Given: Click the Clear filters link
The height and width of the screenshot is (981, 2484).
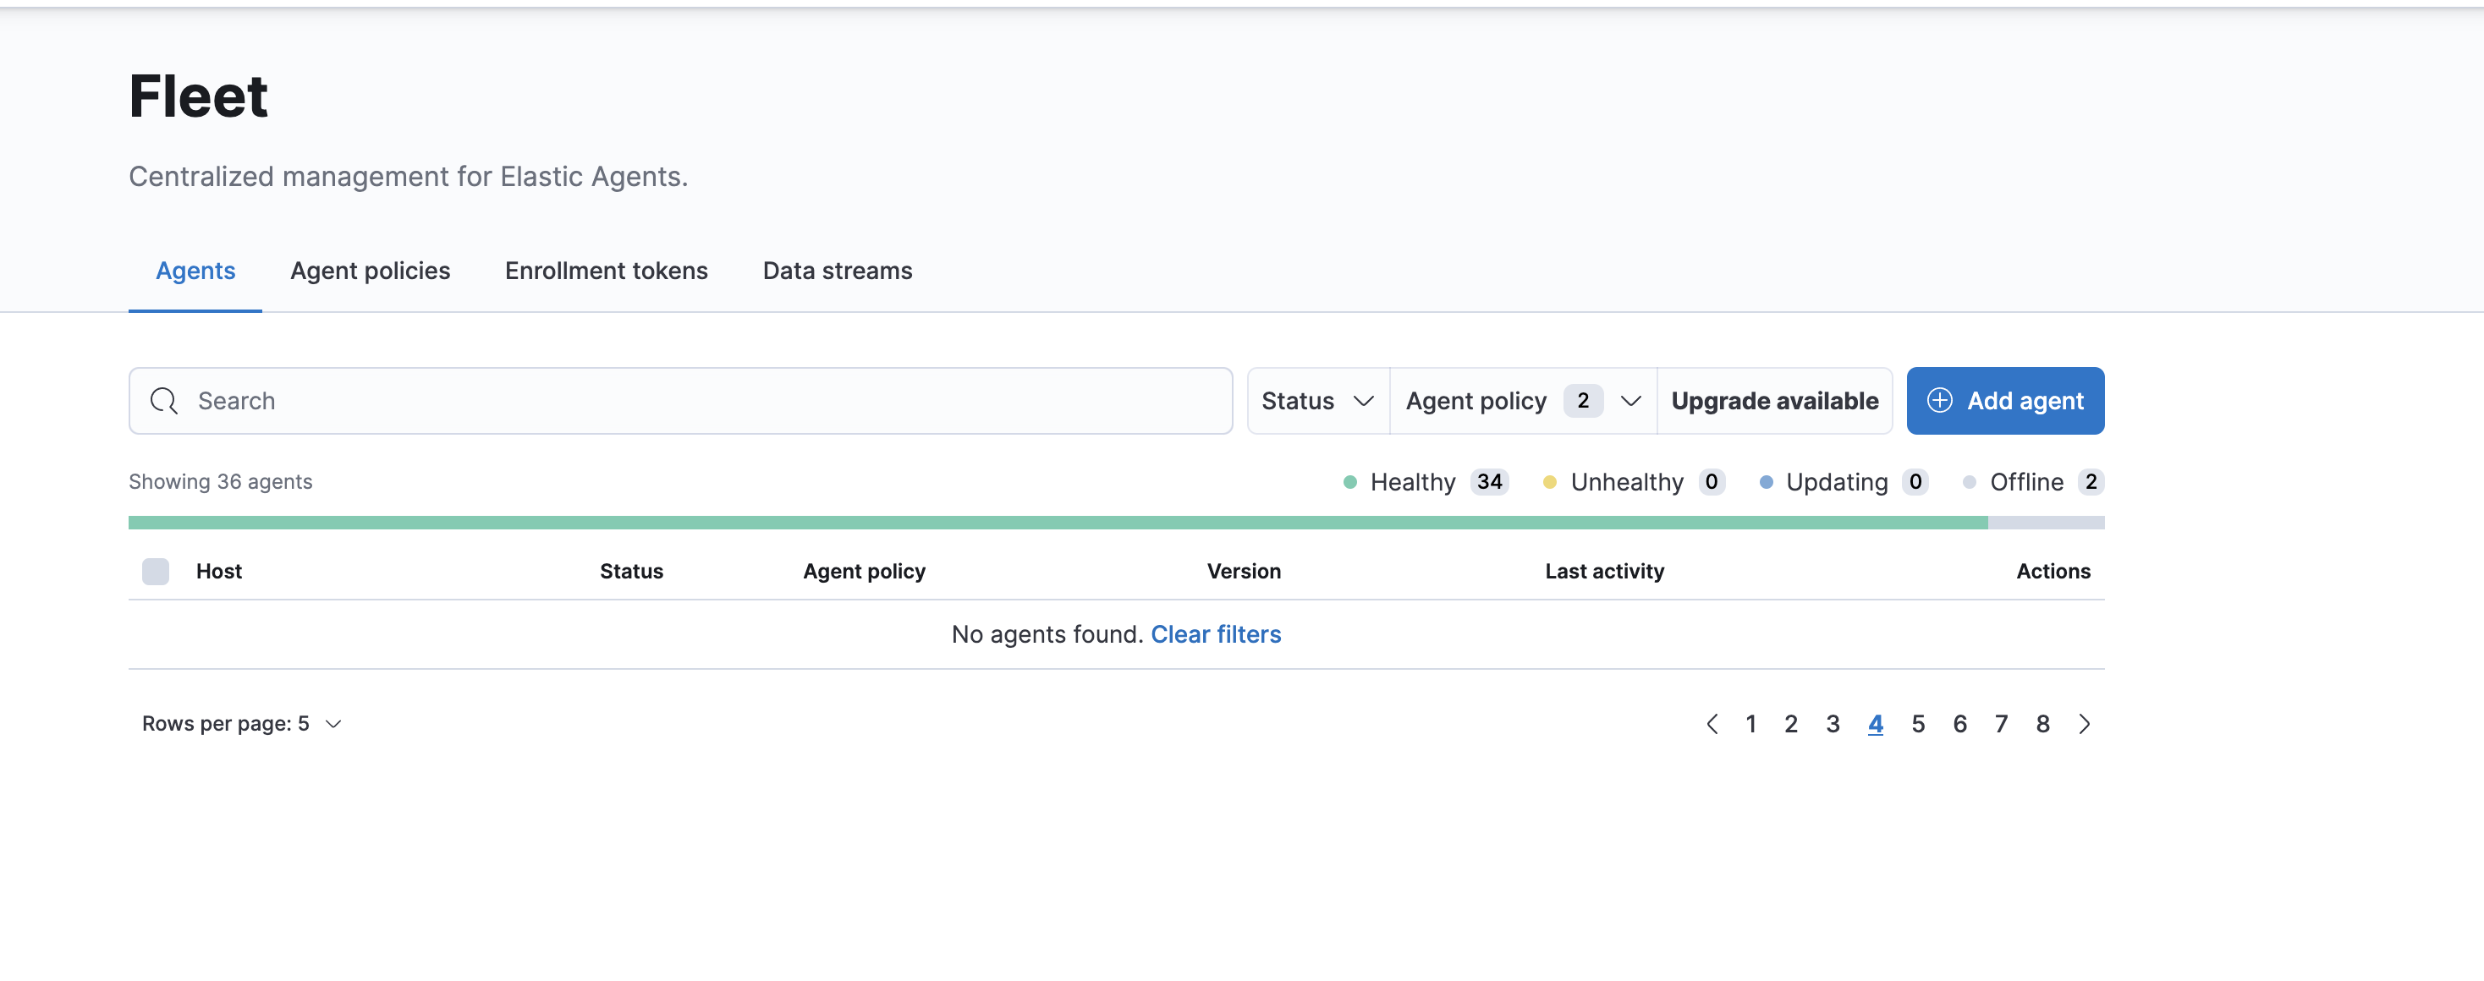Looking at the screenshot, I should 1216,634.
